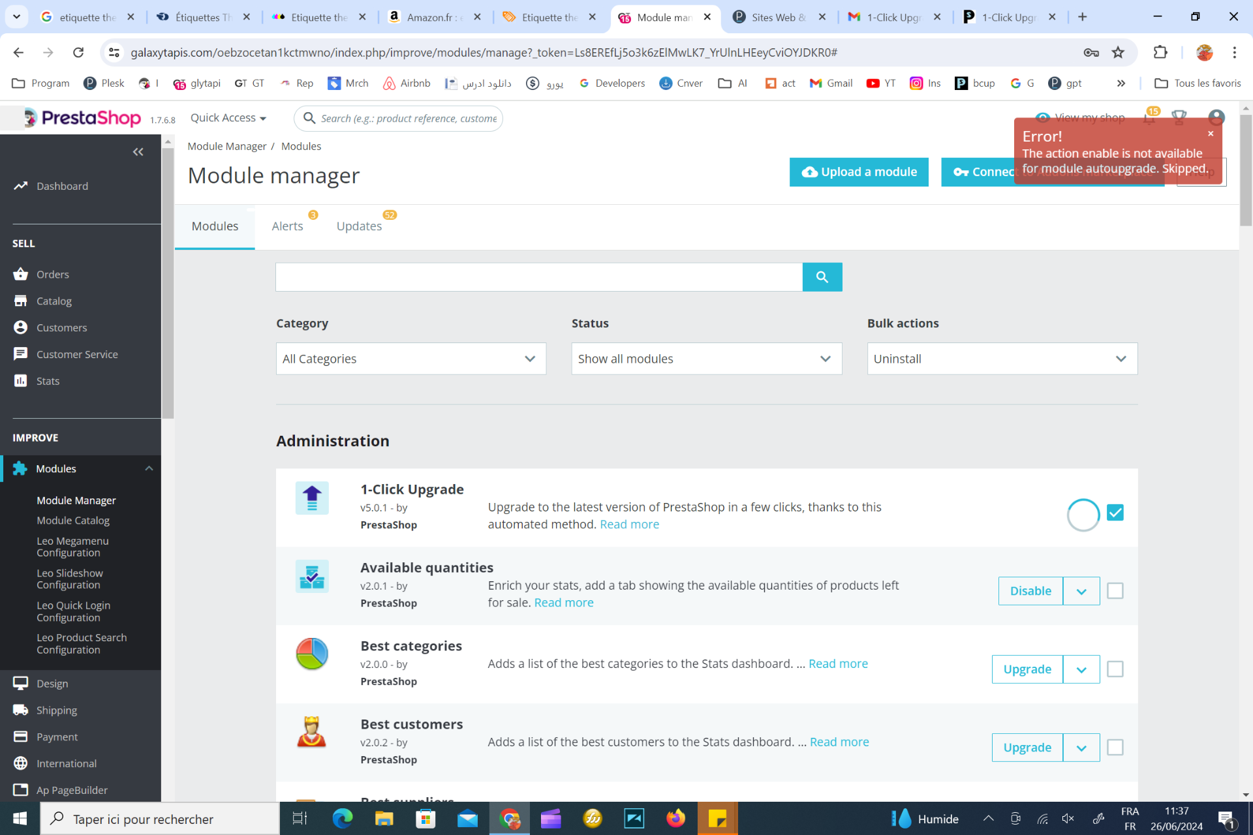
Task: Check the Available quantities module checkbox
Action: (x=1115, y=591)
